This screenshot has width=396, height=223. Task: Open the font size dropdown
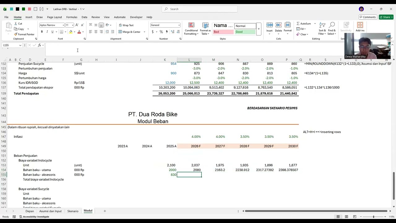pyautogui.click(x=72, y=25)
